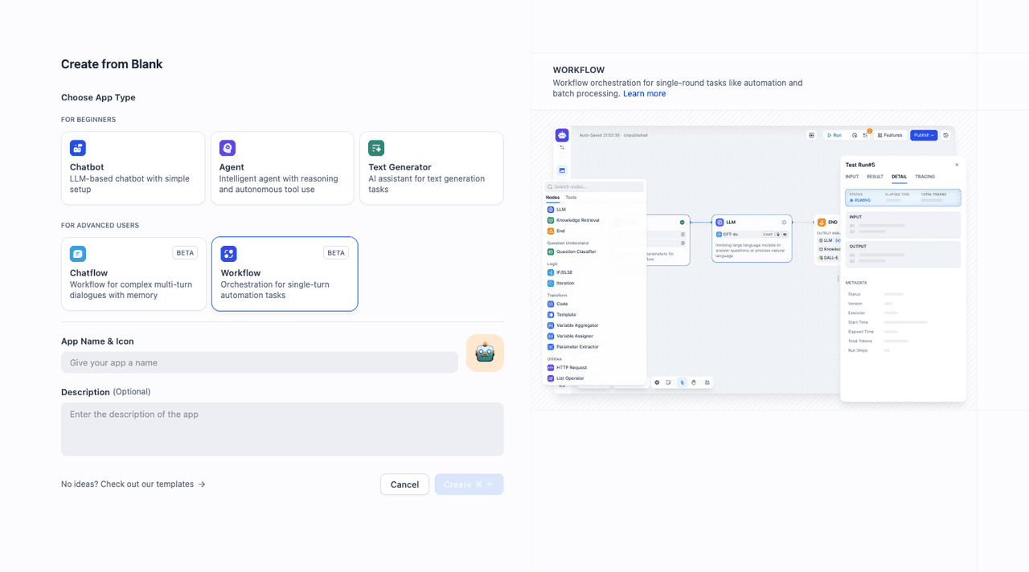
Task: Select the Workflow app type card
Action: (x=285, y=274)
